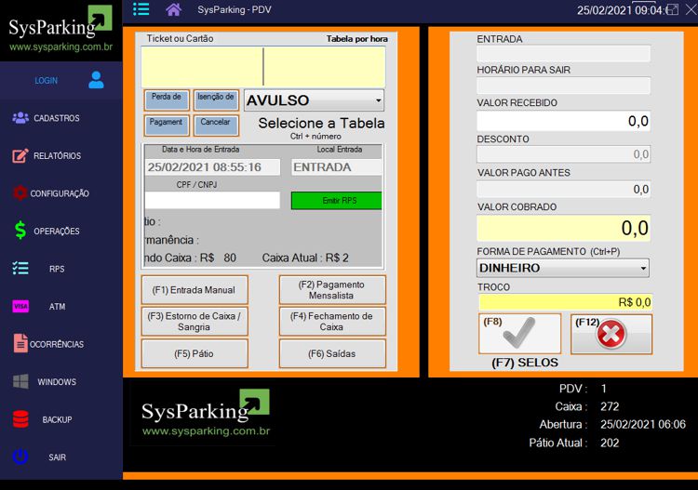Go to the home icon
This screenshot has width=698, height=490.
(174, 9)
